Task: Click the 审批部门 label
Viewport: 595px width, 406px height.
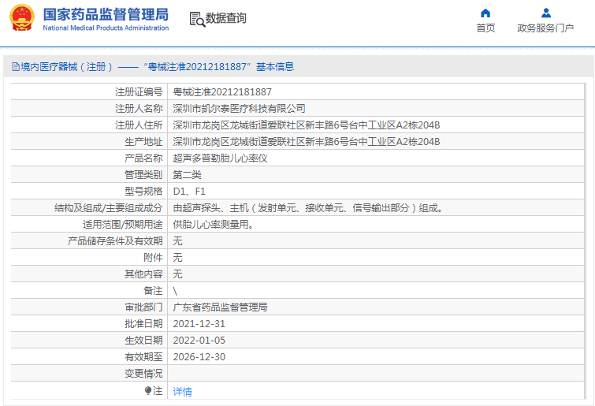Action: click(143, 307)
